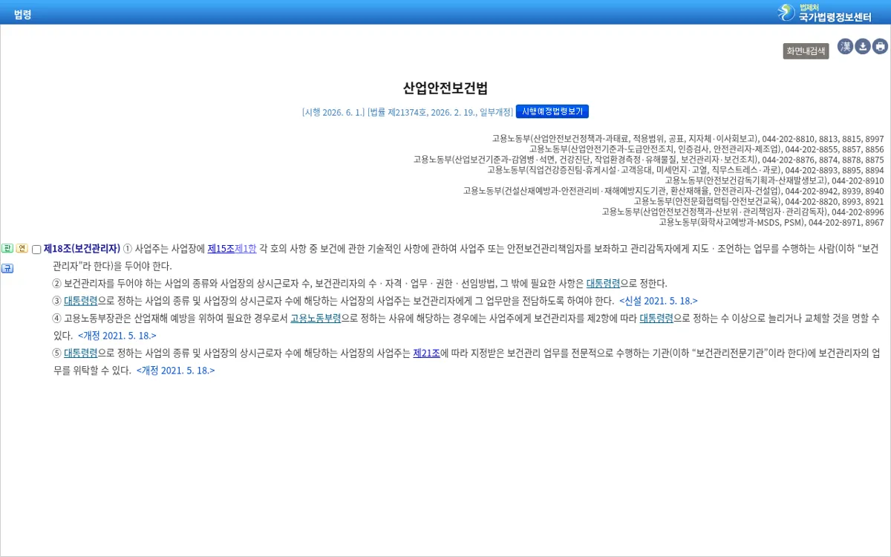Image resolution: width=891 pixels, height=557 pixels.
Task: Click the 화면내검색 button
Action: (806, 51)
